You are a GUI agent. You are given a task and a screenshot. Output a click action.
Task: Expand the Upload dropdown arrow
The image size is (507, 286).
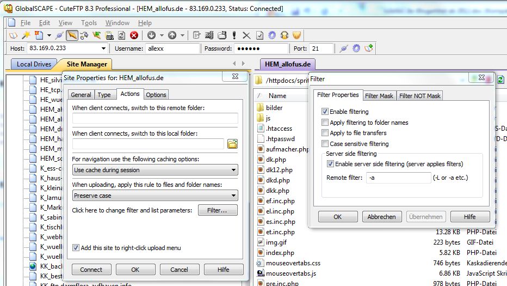[x=182, y=35]
